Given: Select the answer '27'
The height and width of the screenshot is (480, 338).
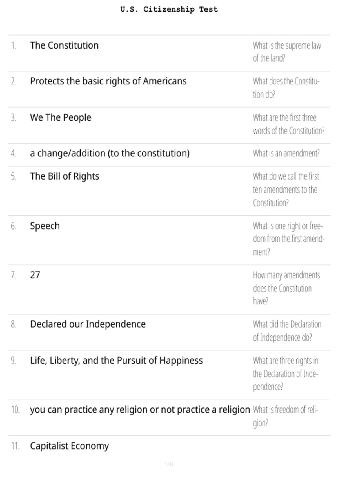Looking at the screenshot, I should coord(35,275).
